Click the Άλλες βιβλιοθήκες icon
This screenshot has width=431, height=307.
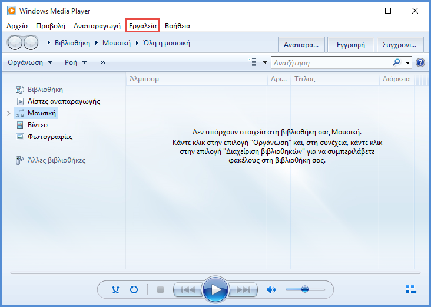[19, 160]
